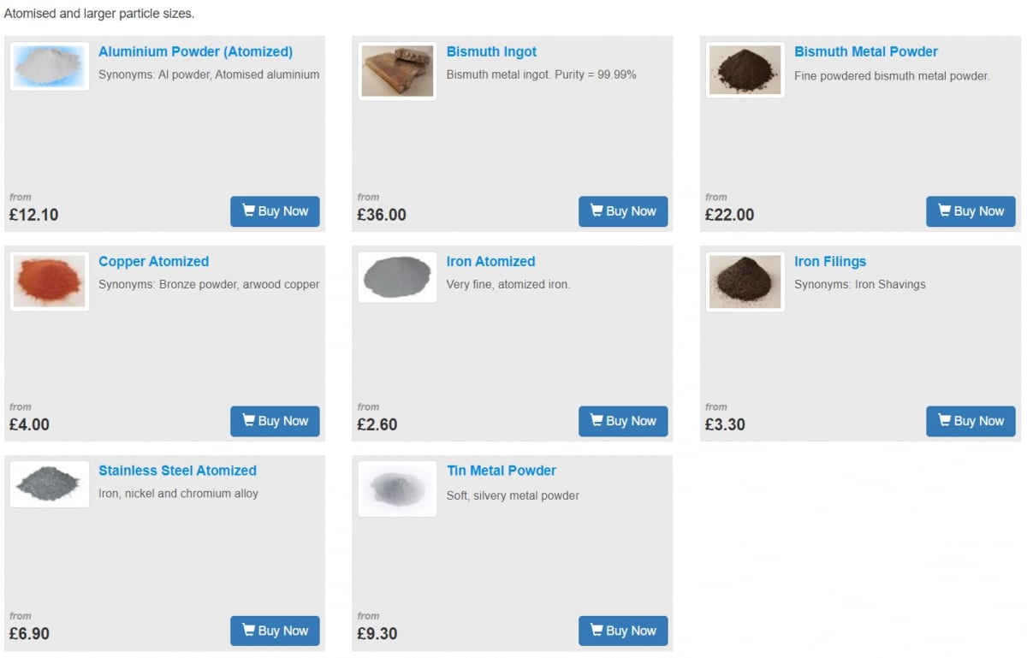This screenshot has width=1027, height=658.
Task: Open the Aluminium Powder (Atomized) title link
Action: coord(195,51)
